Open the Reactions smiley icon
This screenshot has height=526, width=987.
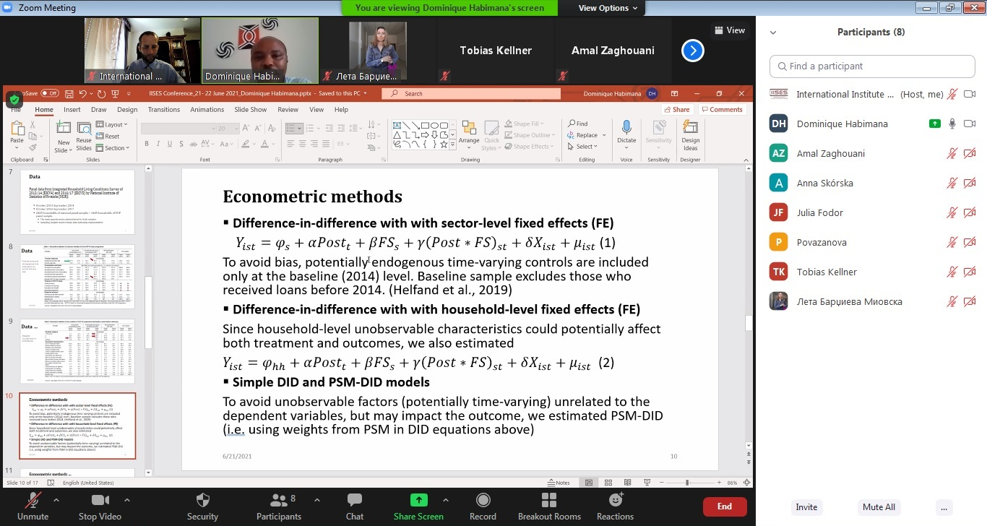click(x=616, y=500)
